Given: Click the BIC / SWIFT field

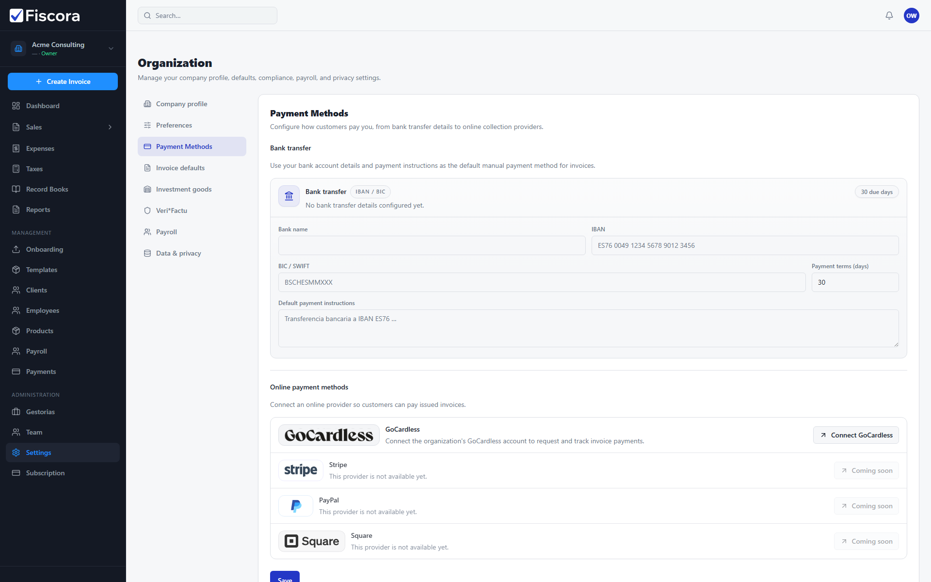Looking at the screenshot, I should pos(542,282).
